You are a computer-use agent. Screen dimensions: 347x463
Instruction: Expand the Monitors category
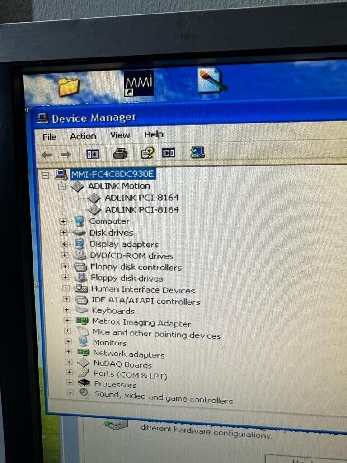click(68, 341)
